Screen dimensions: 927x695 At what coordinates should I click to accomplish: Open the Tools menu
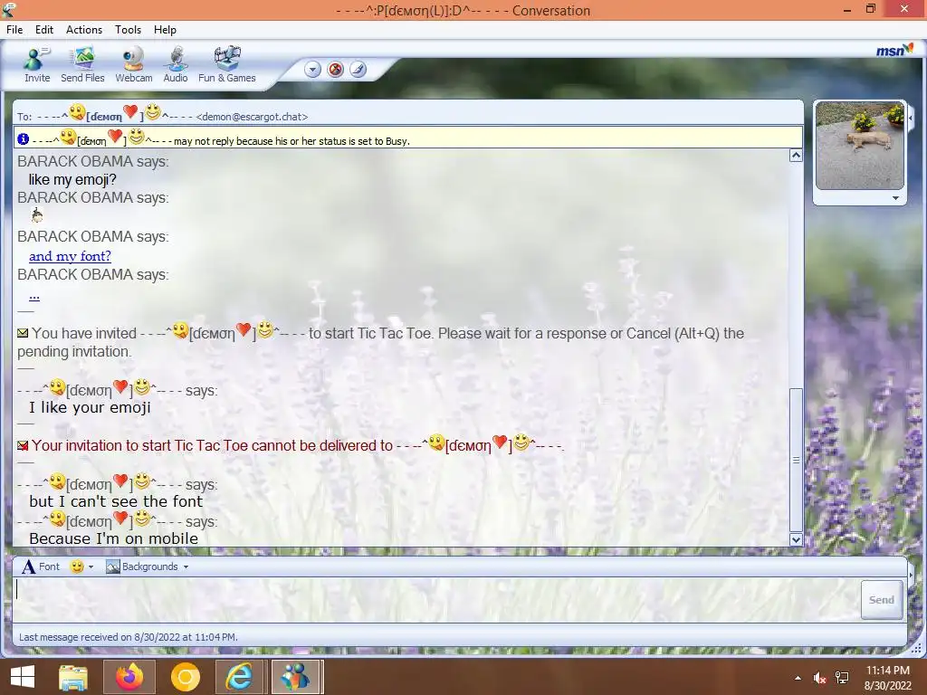coord(128,30)
